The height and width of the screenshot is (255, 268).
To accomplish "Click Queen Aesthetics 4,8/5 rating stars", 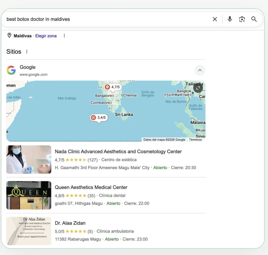I will click(x=76, y=196).
